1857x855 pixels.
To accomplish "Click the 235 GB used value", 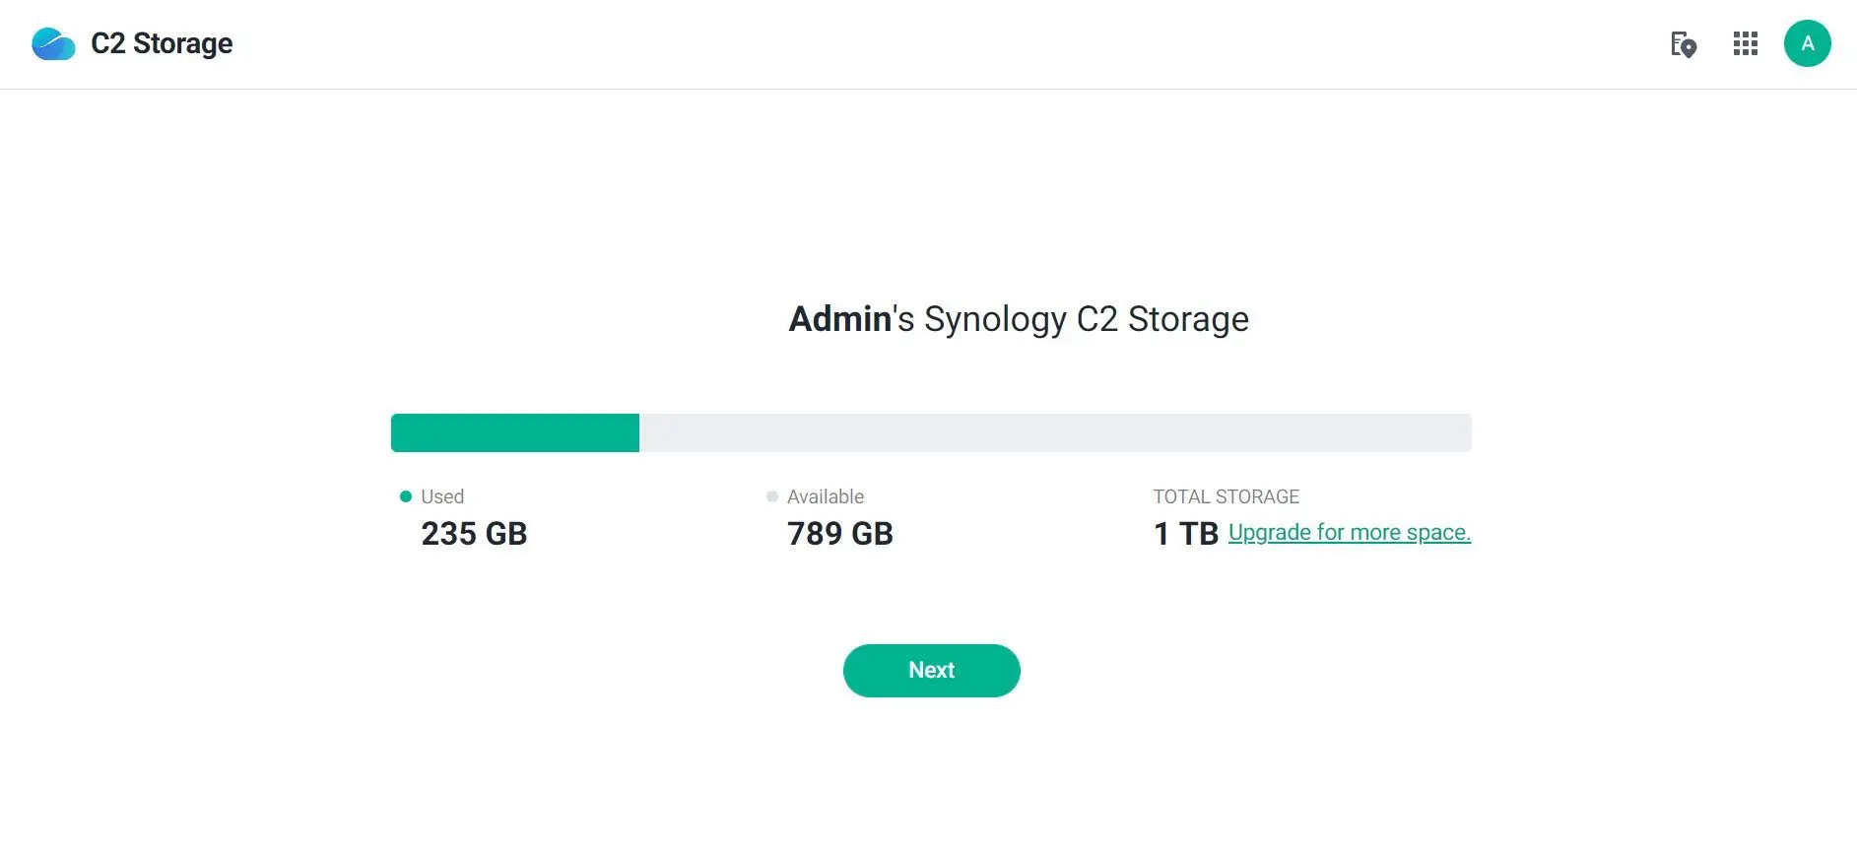I will click(x=474, y=534).
